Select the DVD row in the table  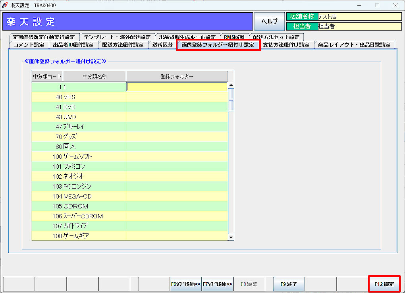pos(79,107)
